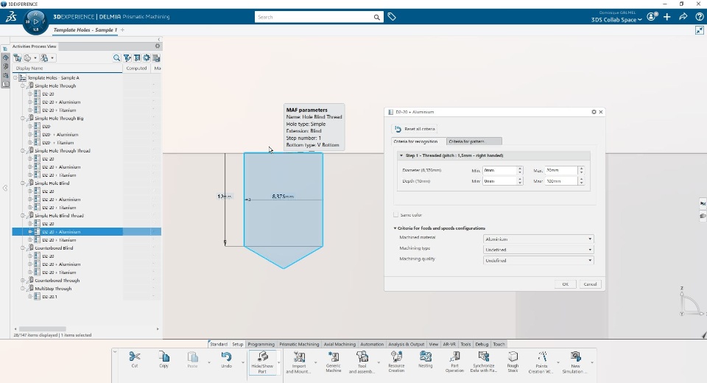
Task: Expand the Counterbored Through tree node
Action: 23,281
